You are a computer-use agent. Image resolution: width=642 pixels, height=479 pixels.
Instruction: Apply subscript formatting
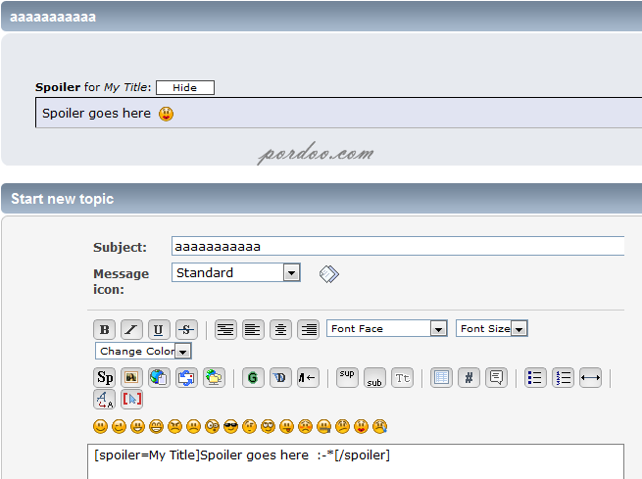(374, 377)
